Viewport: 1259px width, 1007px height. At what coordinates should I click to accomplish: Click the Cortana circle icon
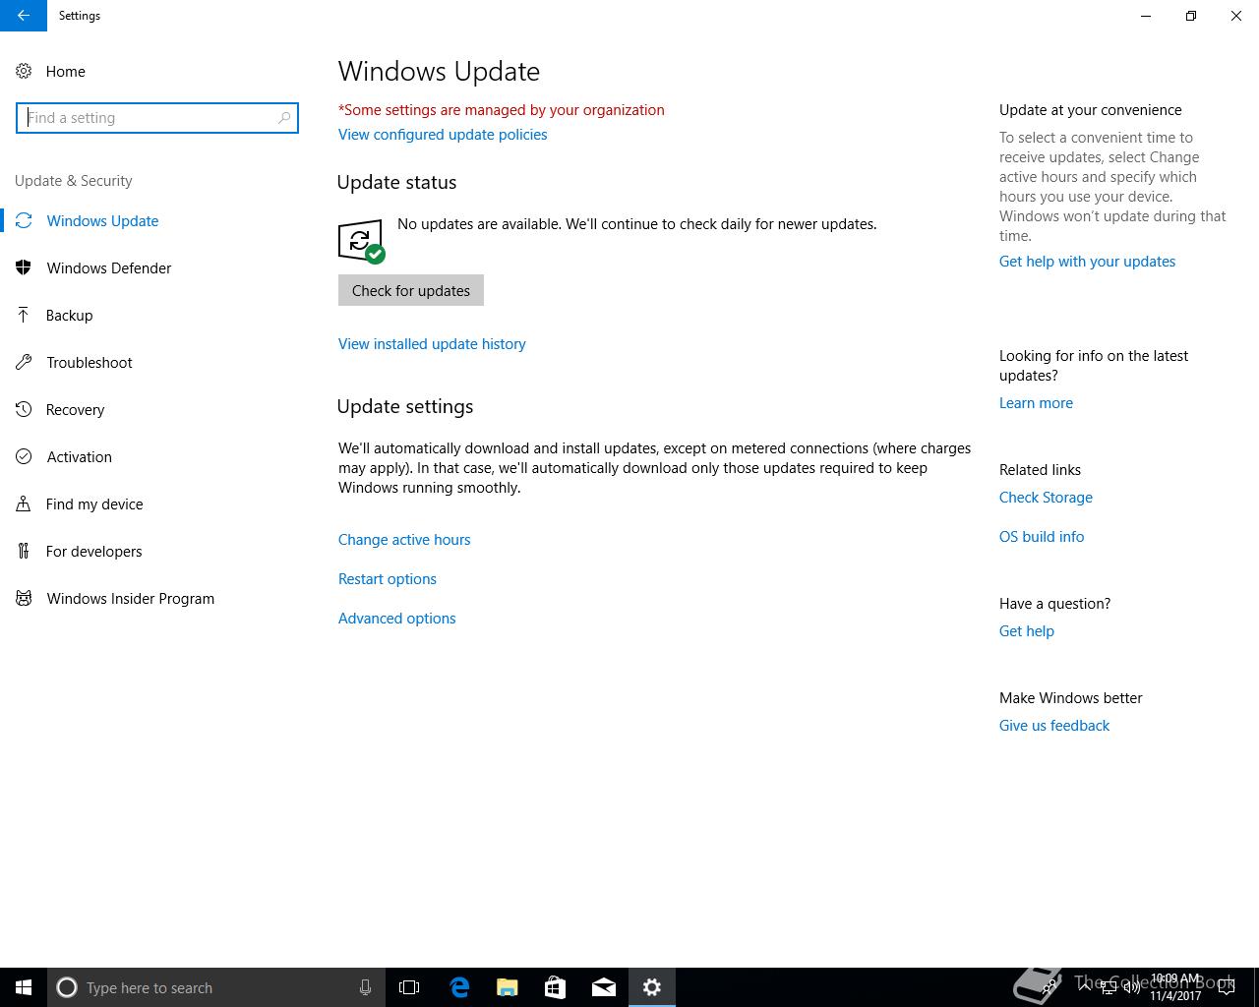tap(67, 987)
